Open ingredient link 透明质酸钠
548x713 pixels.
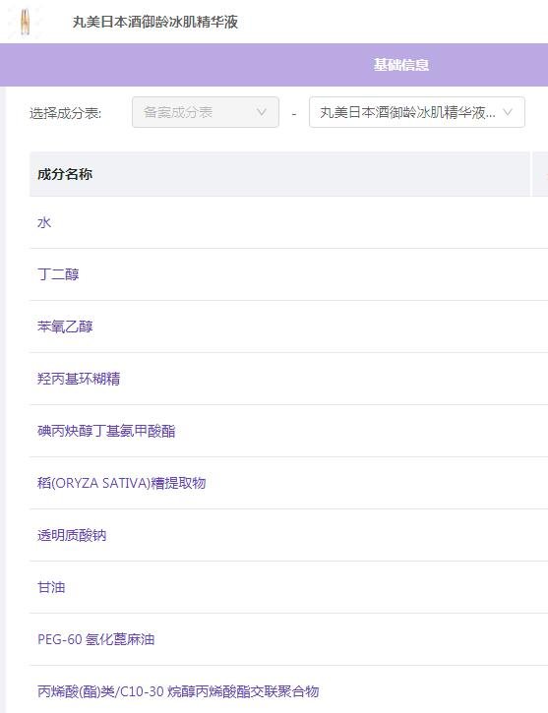72,535
